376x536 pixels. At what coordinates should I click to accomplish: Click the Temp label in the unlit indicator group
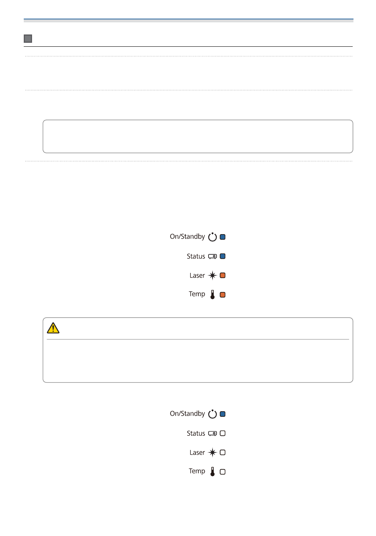pos(197,471)
